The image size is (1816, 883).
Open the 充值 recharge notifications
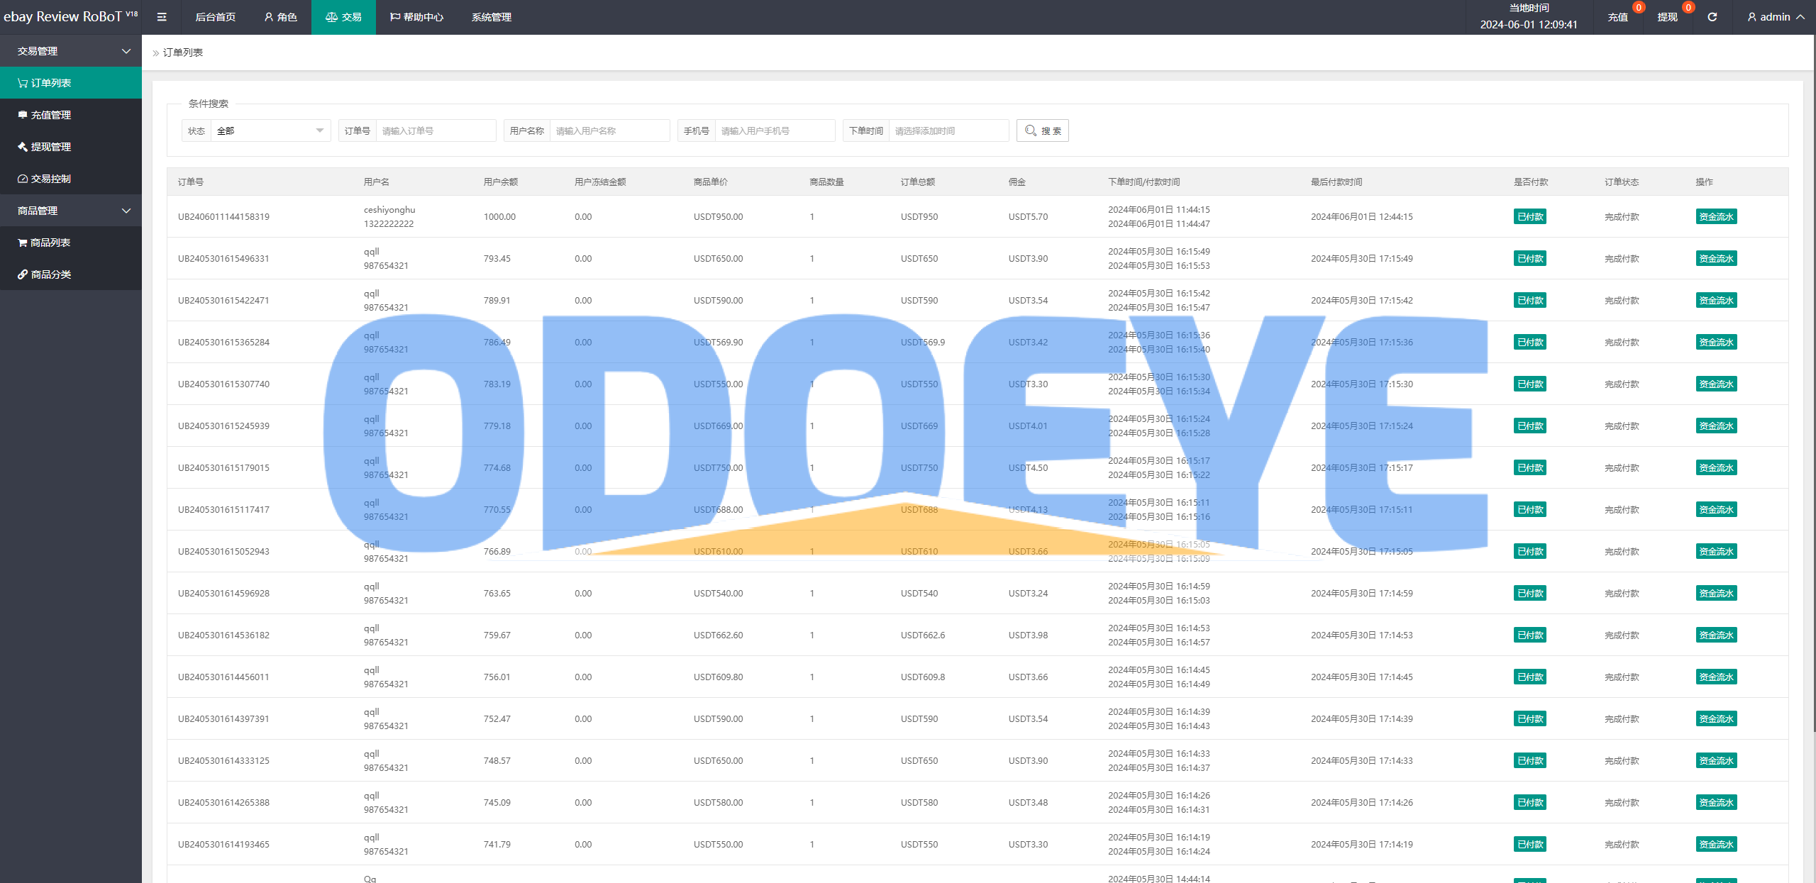(1617, 17)
